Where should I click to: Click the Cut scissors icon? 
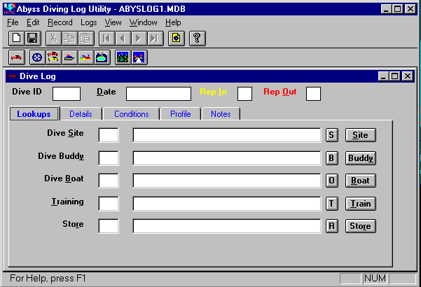click(x=54, y=38)
